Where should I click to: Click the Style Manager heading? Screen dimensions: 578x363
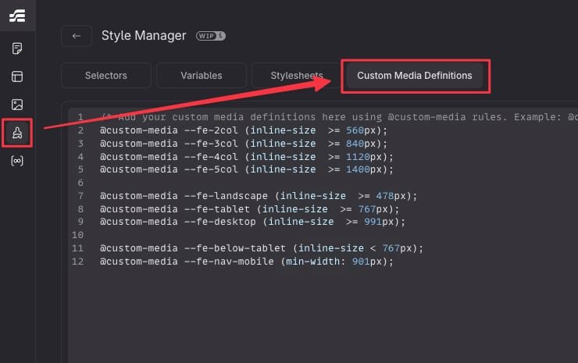click(x=144, y=35)
